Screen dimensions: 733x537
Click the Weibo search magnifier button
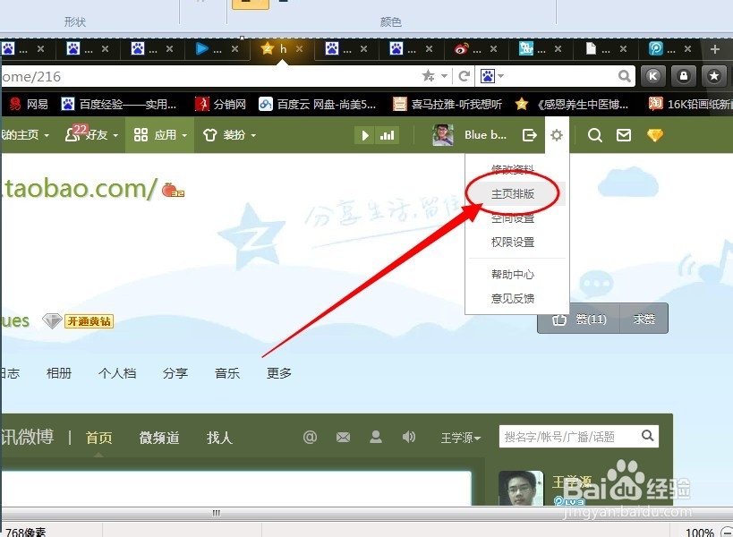pos(647,436)
